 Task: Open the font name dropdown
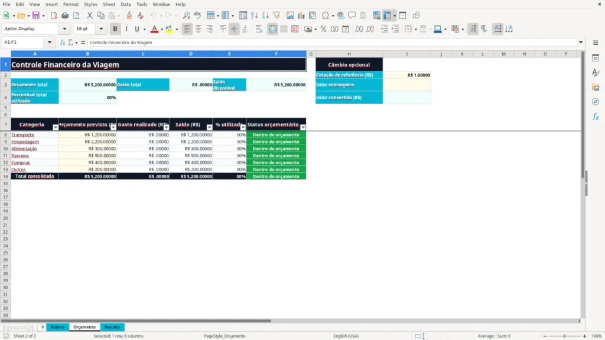[x=64, y=28]
